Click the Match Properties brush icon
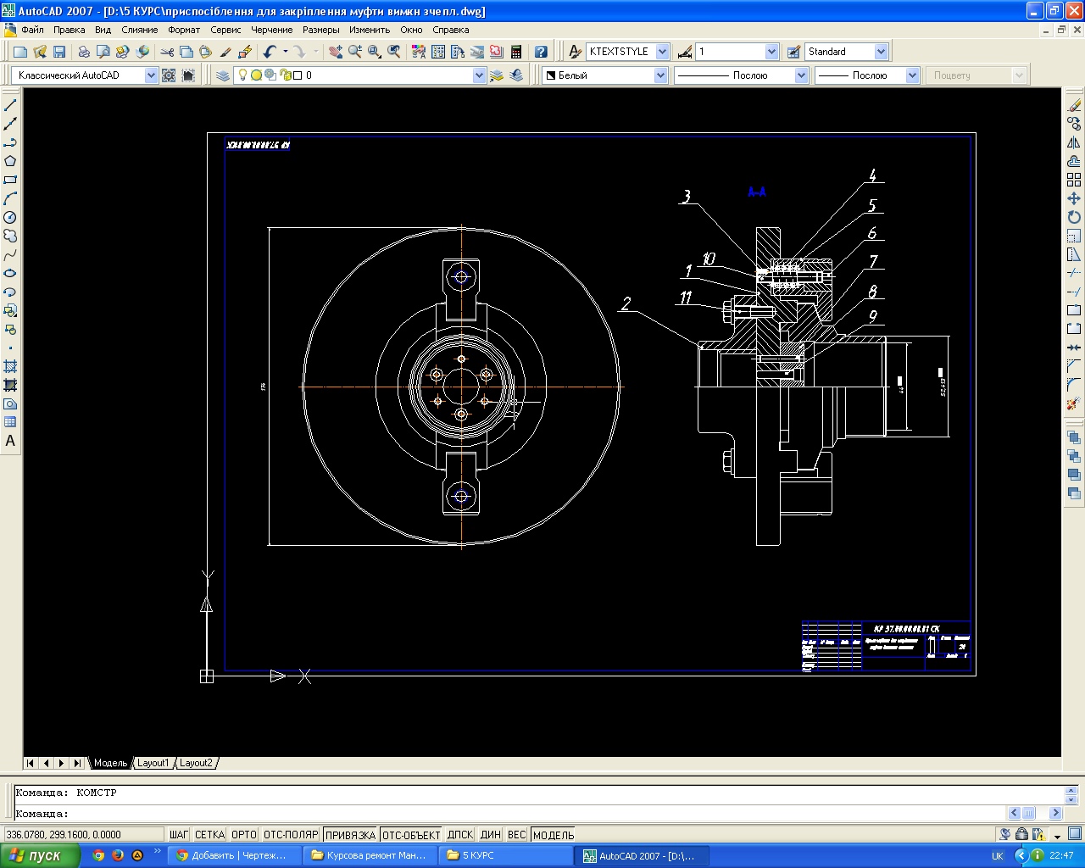Viewport: 1085px width, 868px height. [x=245, y=52]
